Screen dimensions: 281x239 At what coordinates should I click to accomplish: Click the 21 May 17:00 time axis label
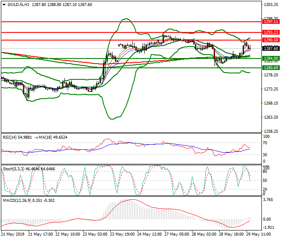click(x=40, y=234)
